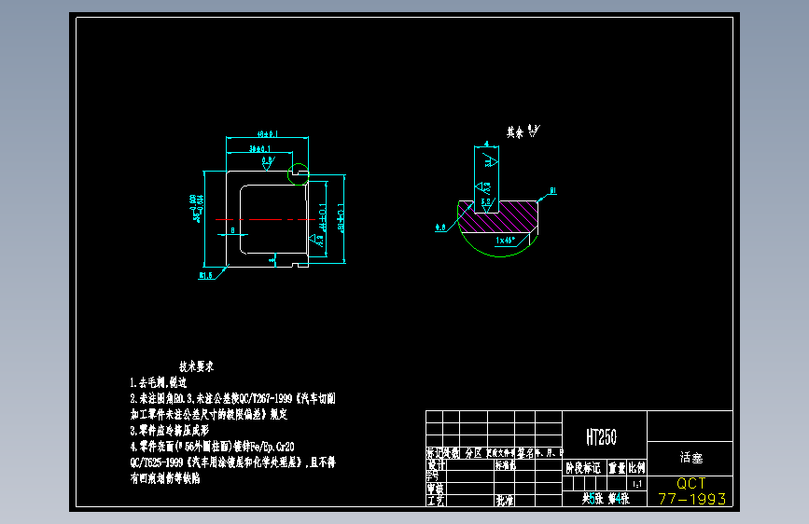Select the dimension 4 above the detail groove
Screen dimensions: 809x524
[486, 144]
